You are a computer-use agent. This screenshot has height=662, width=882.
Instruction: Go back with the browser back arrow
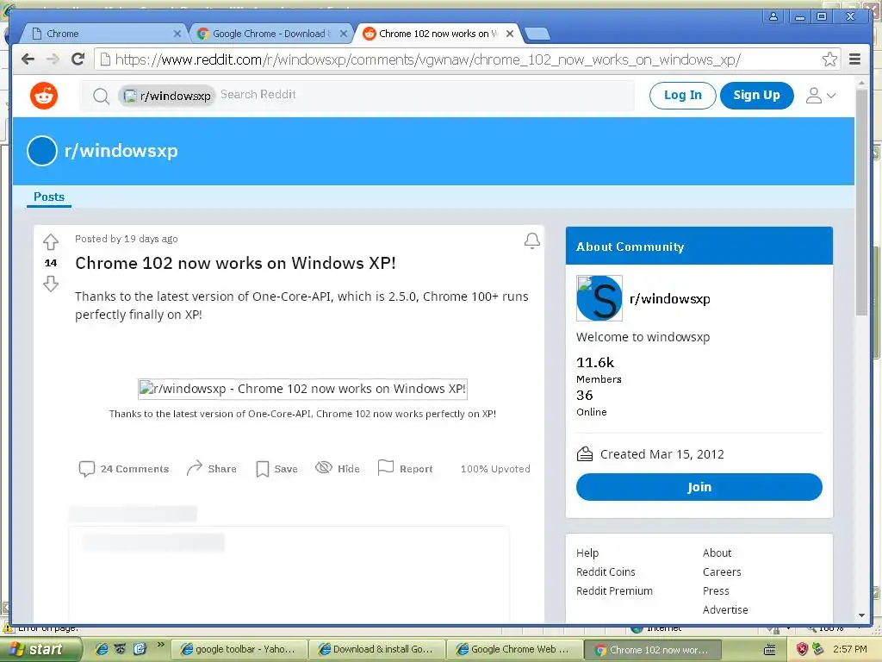(x=28, y=59)
